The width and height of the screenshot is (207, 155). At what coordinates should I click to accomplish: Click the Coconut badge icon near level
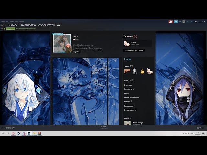pyautogui.click(x=126, y=43)
